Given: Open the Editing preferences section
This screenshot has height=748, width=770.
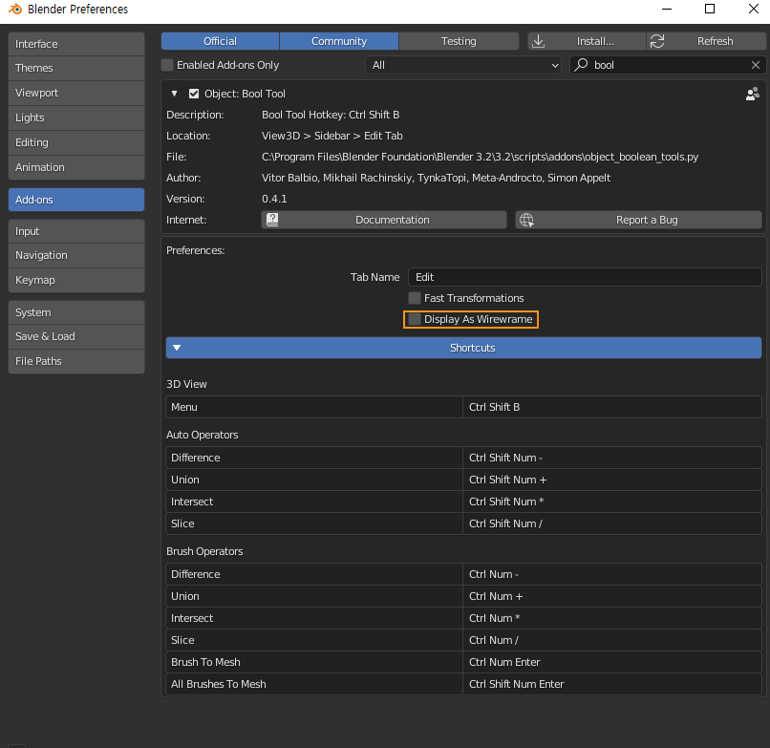Looking at the screenshot, I should tap(76, 142).
